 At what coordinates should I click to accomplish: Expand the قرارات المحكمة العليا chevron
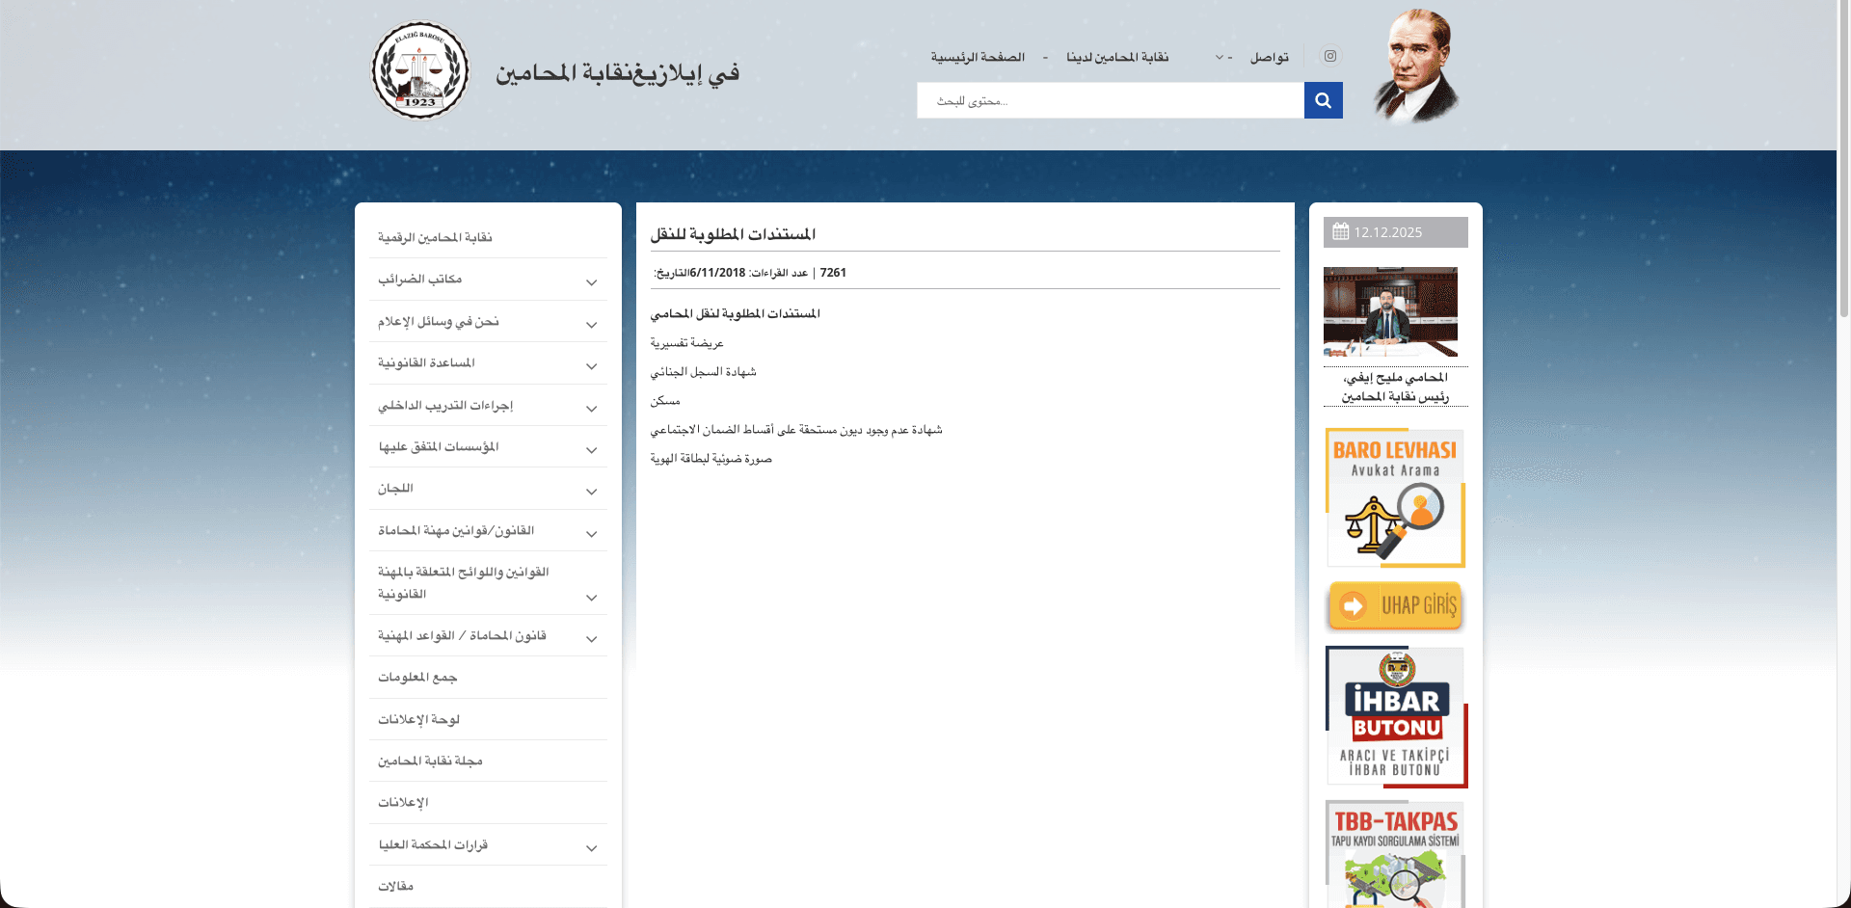[x=592, y=848]
